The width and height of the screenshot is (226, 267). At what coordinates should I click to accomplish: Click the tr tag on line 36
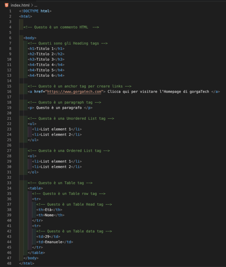click(x=36, y=199)
